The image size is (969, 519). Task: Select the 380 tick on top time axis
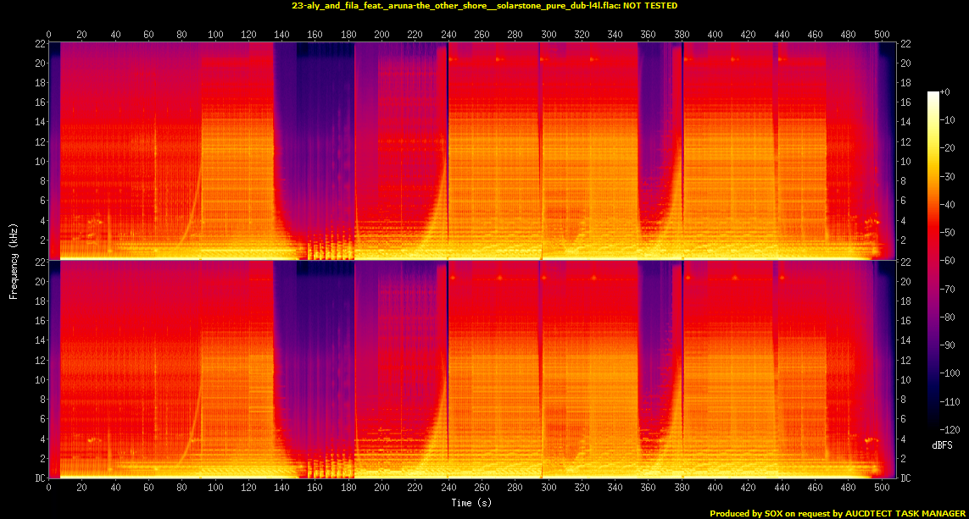click(682, 35)
